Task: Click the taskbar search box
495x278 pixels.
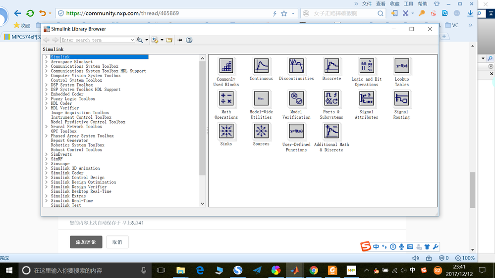Action: tap(85, 271)
